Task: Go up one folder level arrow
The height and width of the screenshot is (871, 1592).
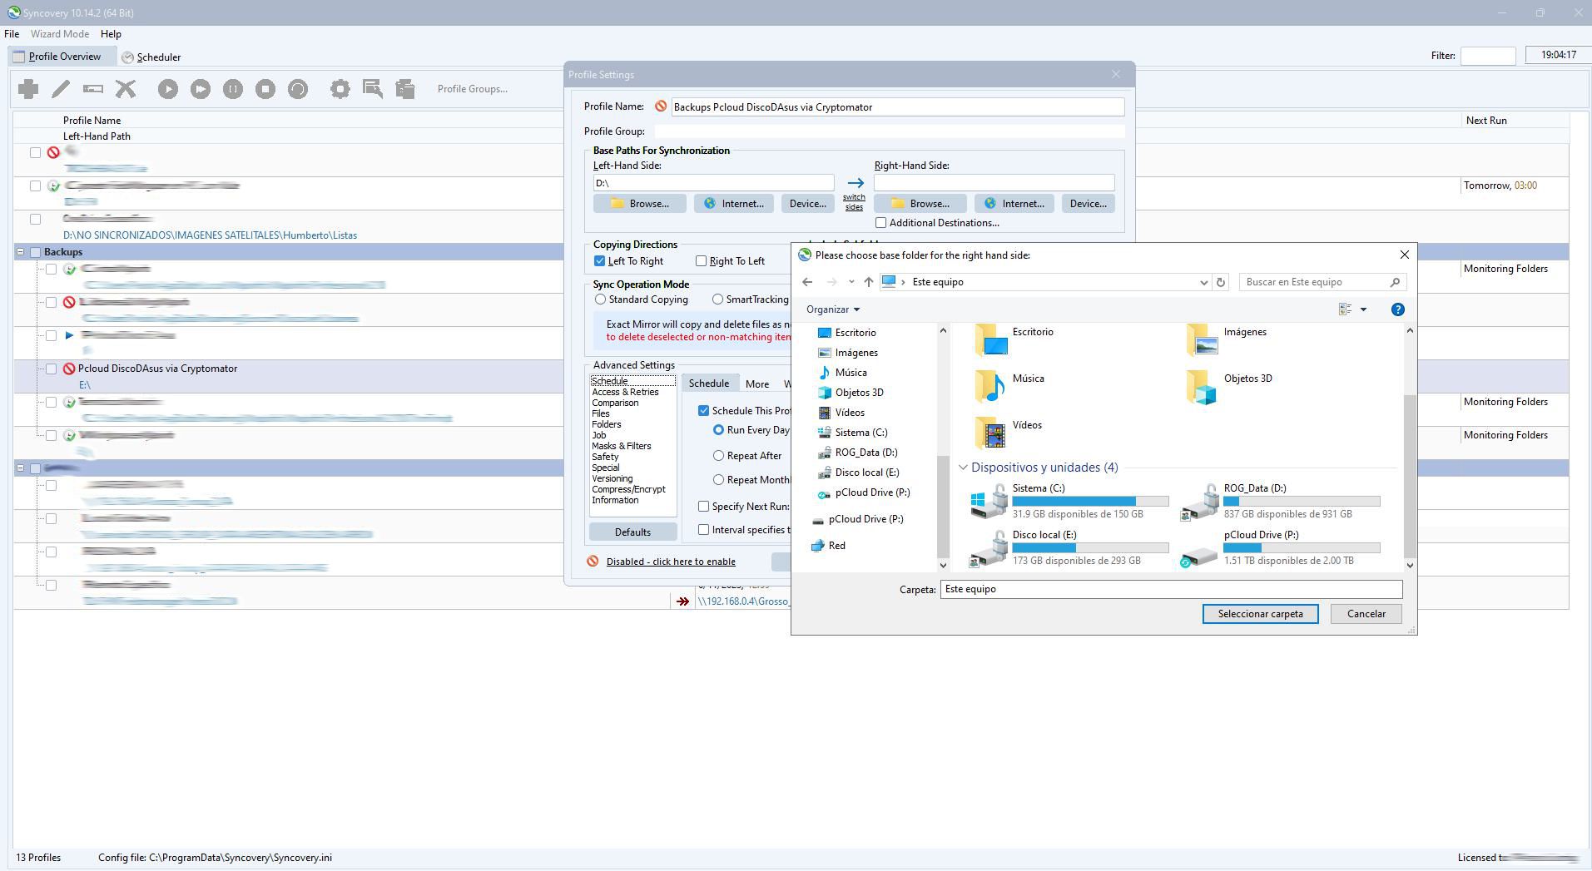Action: click(x=868, y=282)
